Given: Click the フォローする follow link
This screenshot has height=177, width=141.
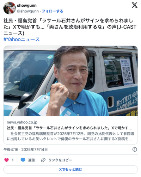Looking at the screenshot, I should point(53,11).
